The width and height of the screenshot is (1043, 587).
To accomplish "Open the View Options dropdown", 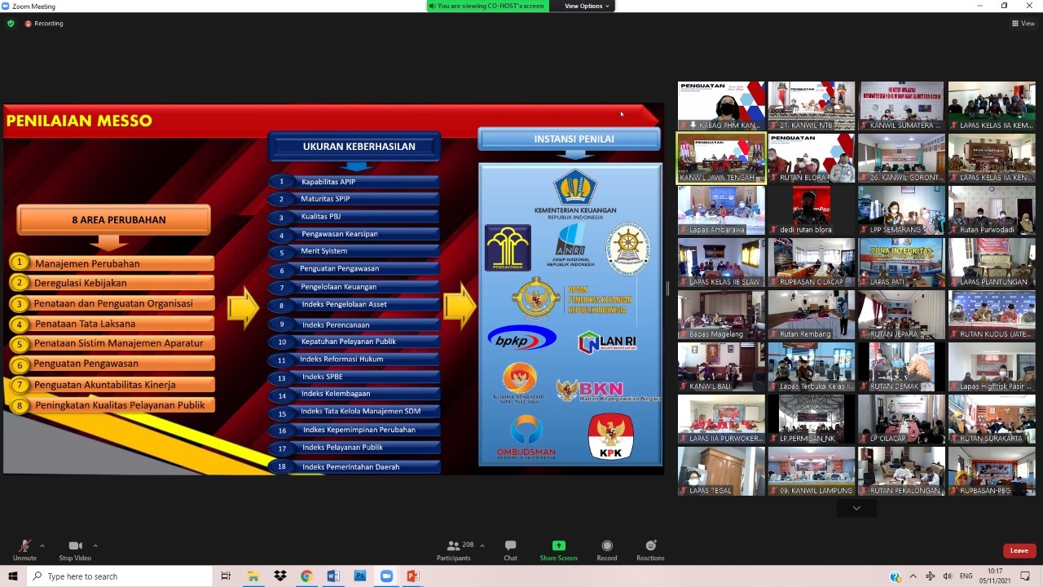I will [x=586, y=6].
